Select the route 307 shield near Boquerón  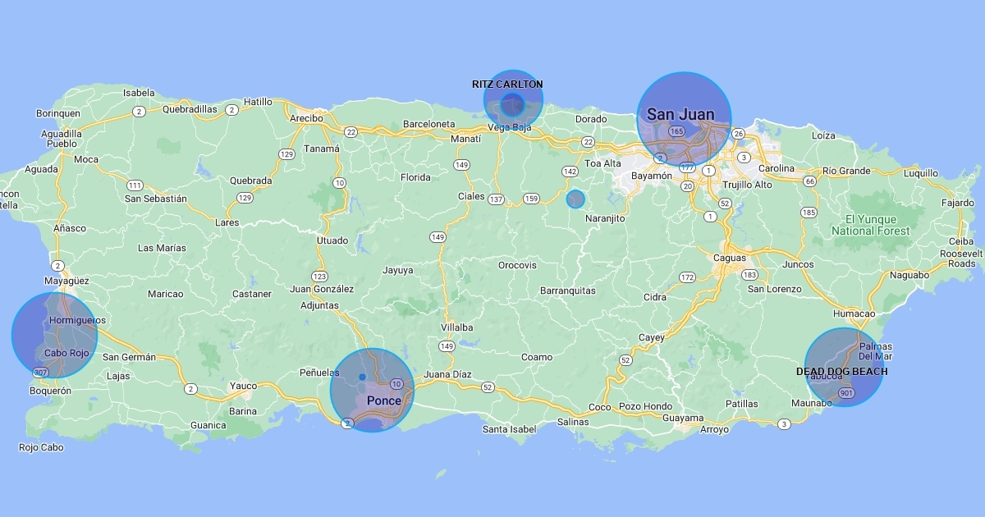point(40,373)
